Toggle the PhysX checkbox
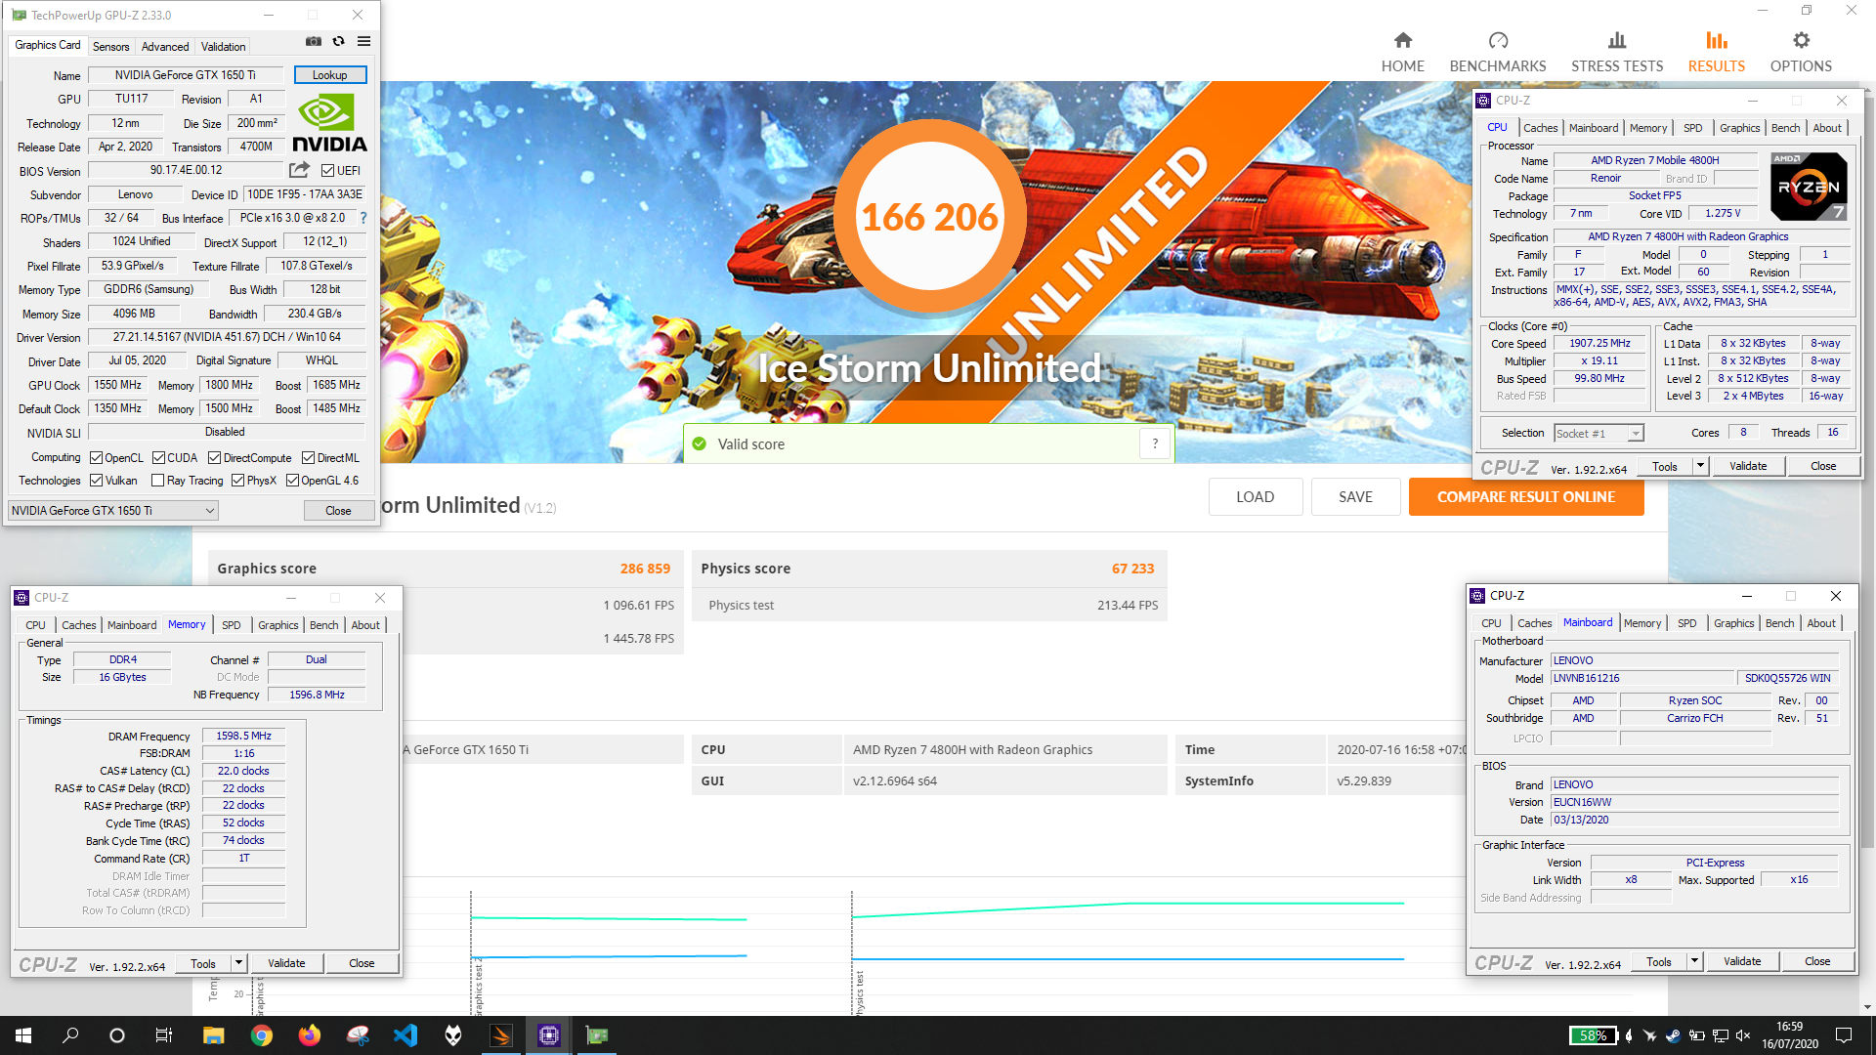The image size is (1876, 1055). [x=237, y=481]
